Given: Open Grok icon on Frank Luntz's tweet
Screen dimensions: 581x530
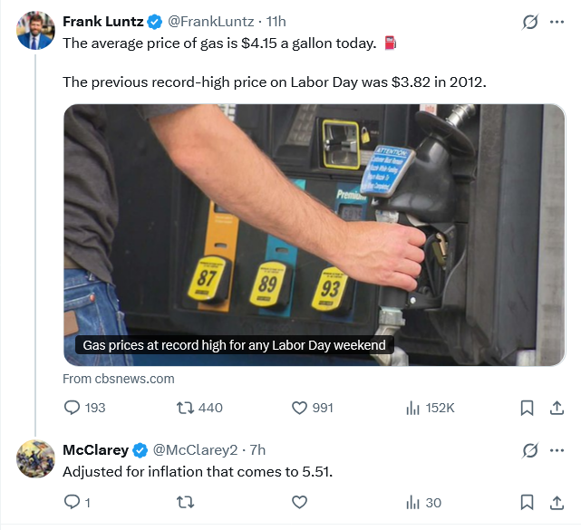Looking at the screenshot, I should click(530, 22).
